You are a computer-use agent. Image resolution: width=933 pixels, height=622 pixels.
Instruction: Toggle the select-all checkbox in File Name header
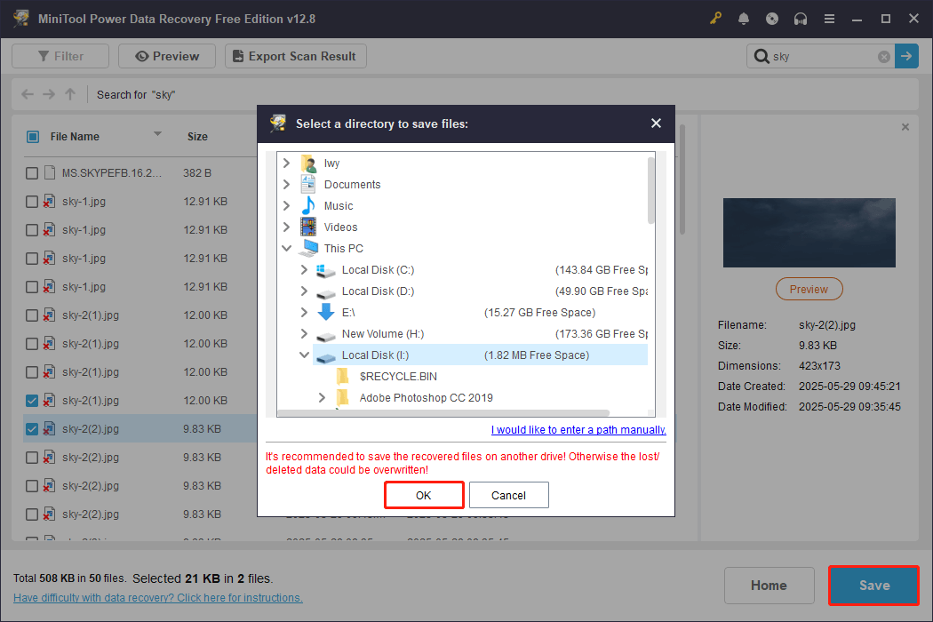coord(32,136)
